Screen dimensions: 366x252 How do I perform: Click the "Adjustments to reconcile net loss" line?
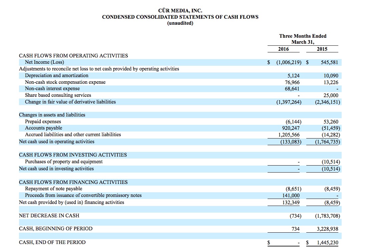(x=99, y=69)
